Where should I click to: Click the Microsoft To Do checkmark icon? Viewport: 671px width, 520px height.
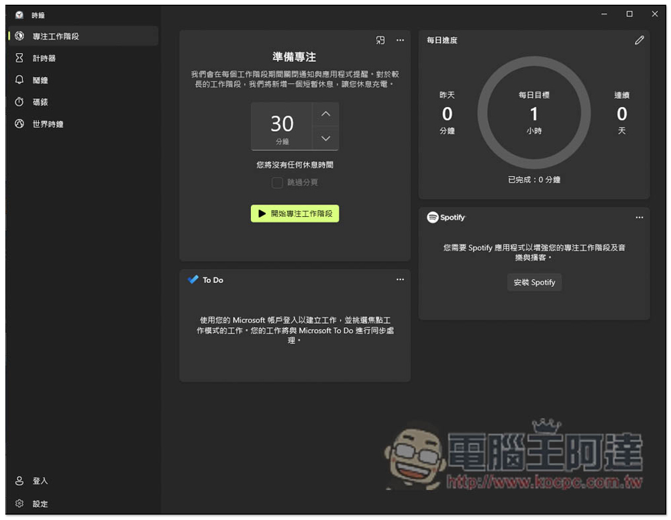click(x=193, y=279)
